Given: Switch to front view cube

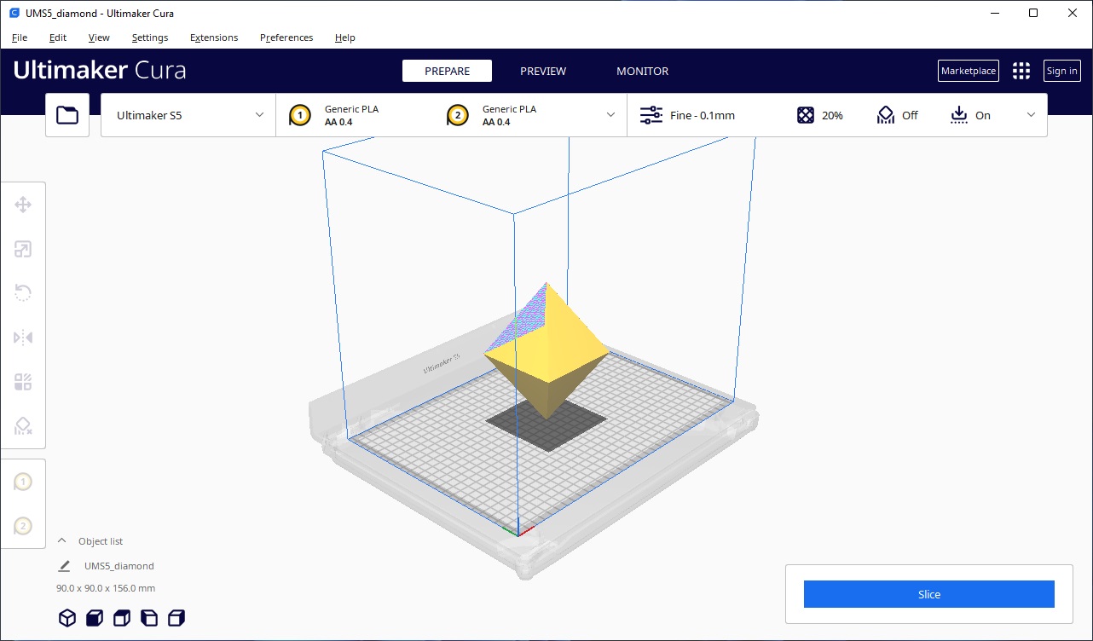Looking at the screenshot, I should point(95,618).
